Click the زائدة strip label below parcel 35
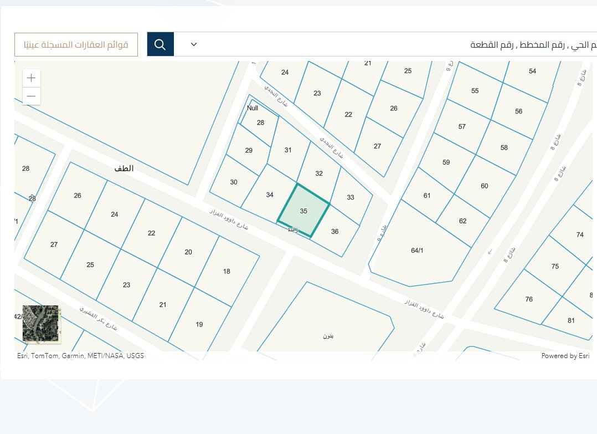This screenshot has height=434, width=597. point(293,229)
